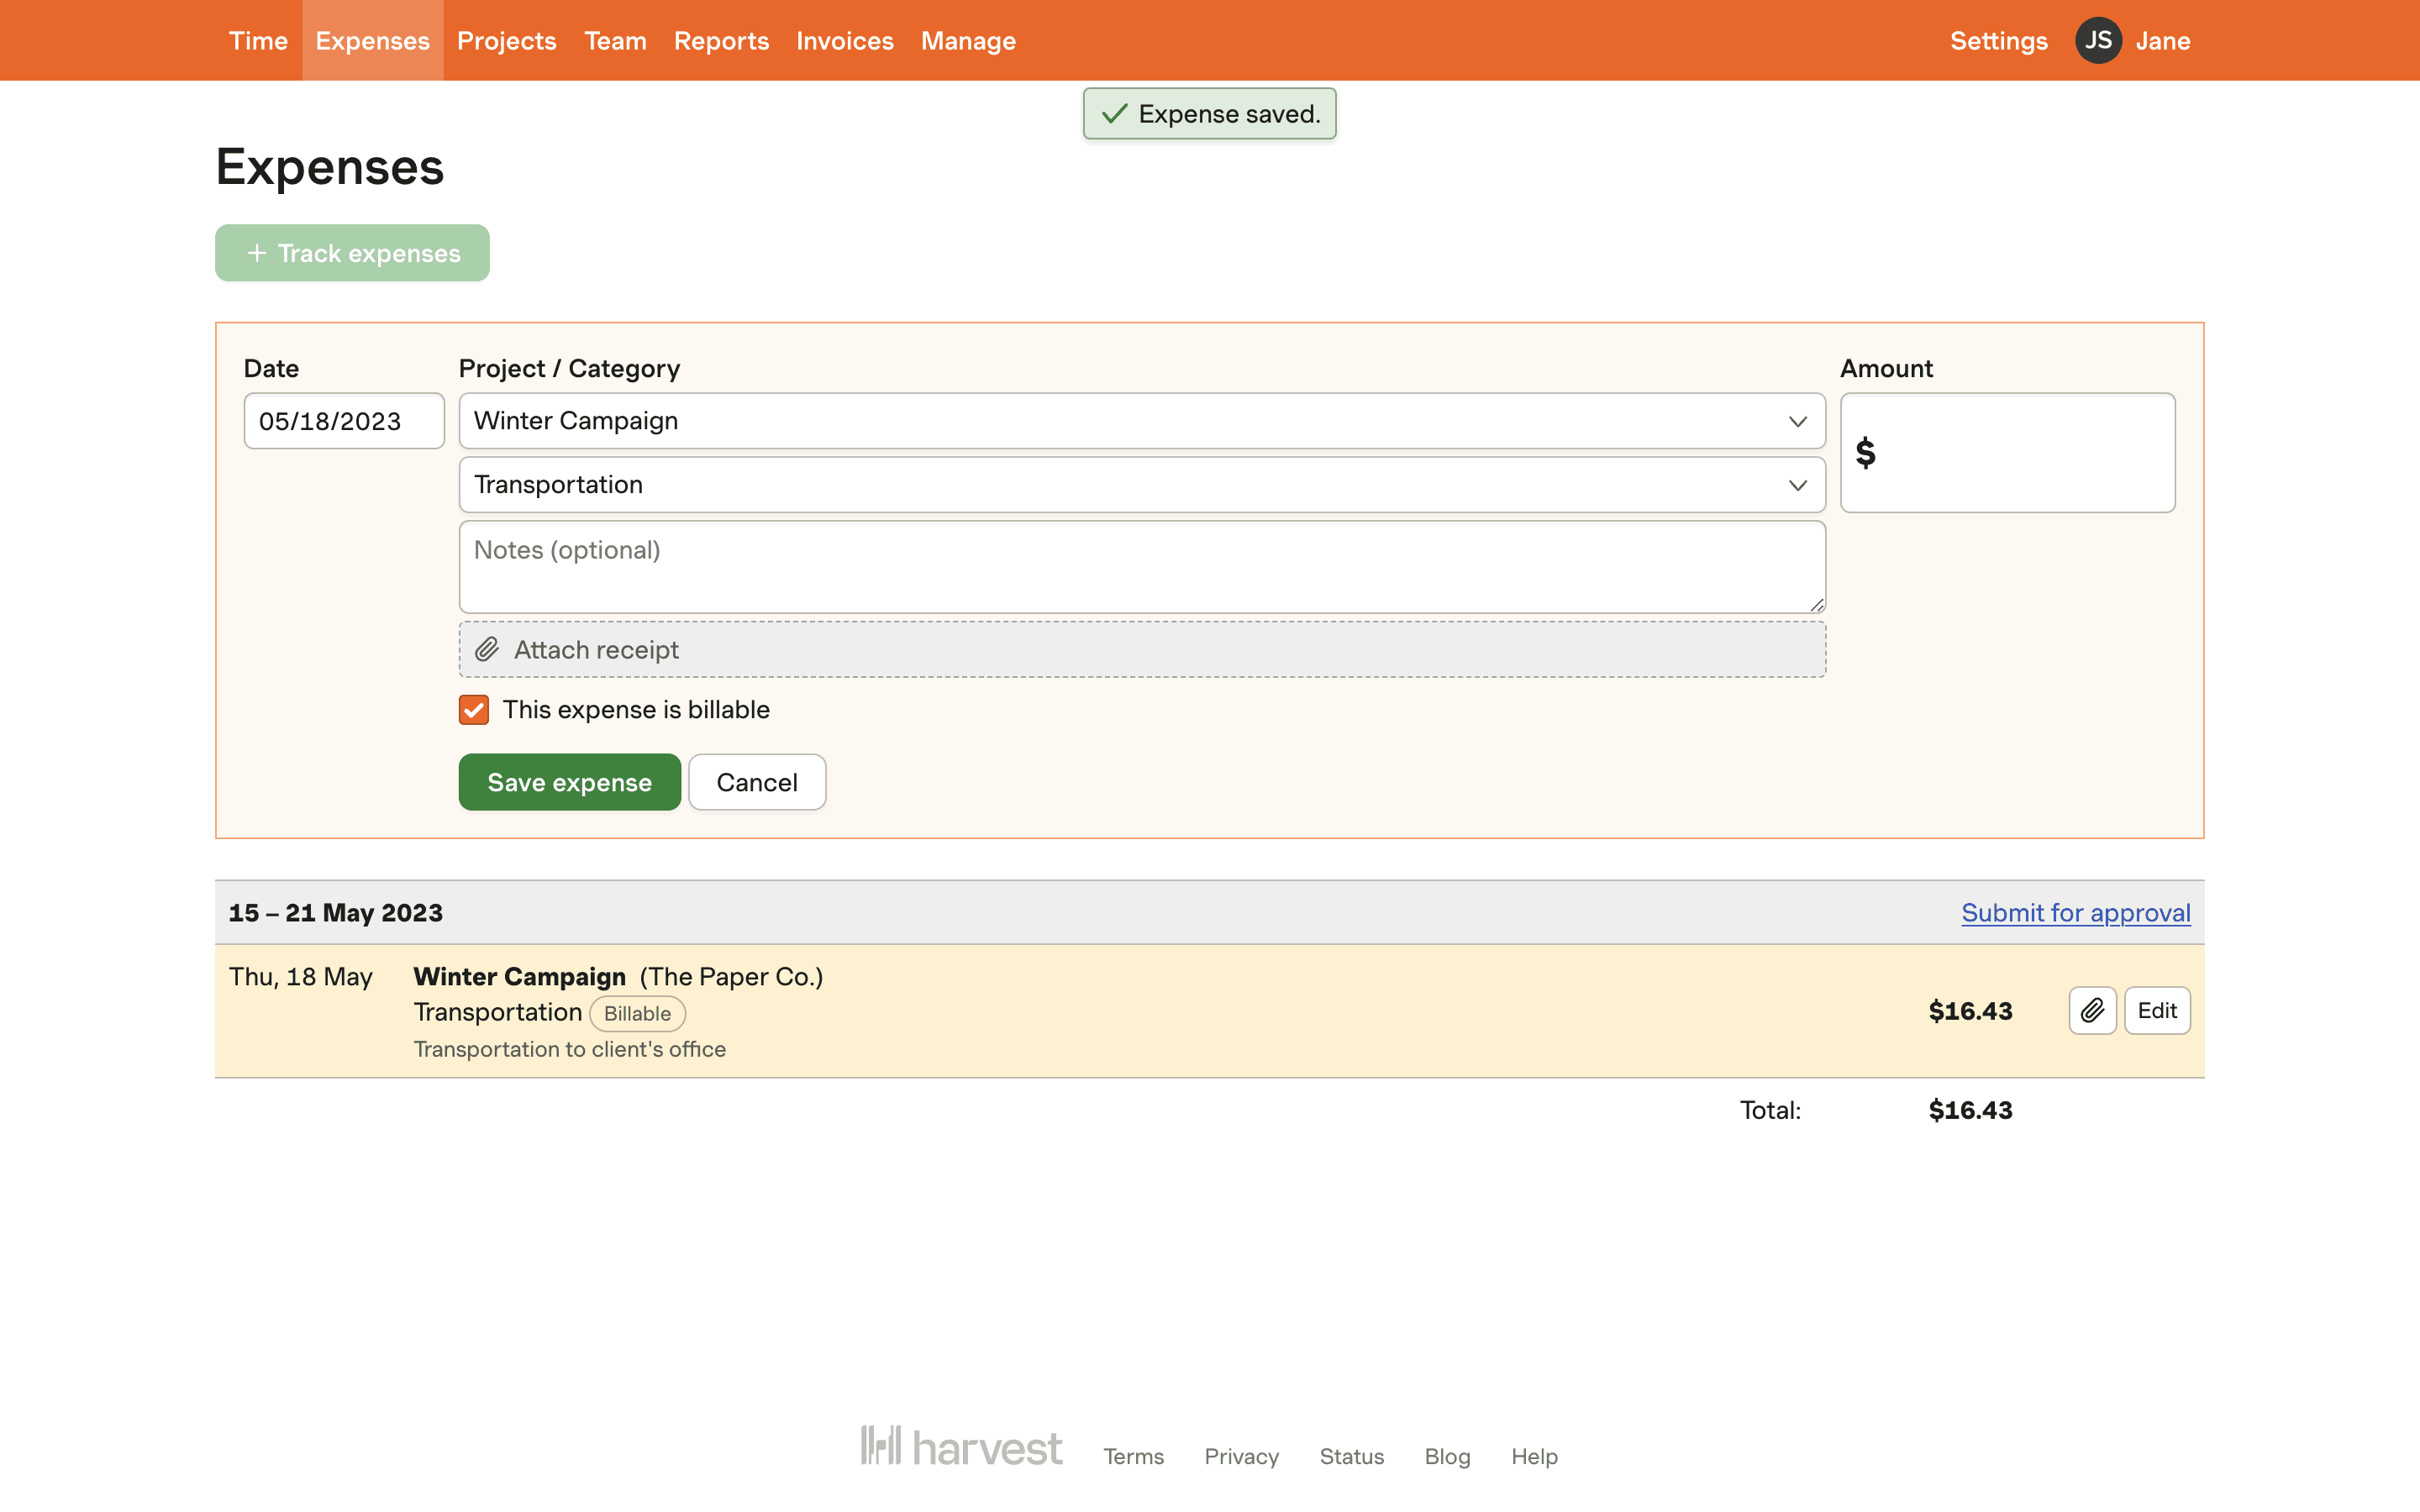
Task: Click Submit for approval link
Action: (x=2075, y=912)
